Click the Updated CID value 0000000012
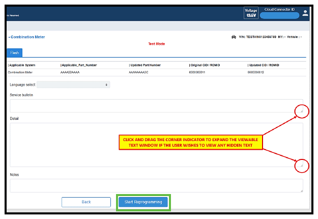Image resolution: width=318 pixels, height=219 pixels. click(x=258, y=72)
